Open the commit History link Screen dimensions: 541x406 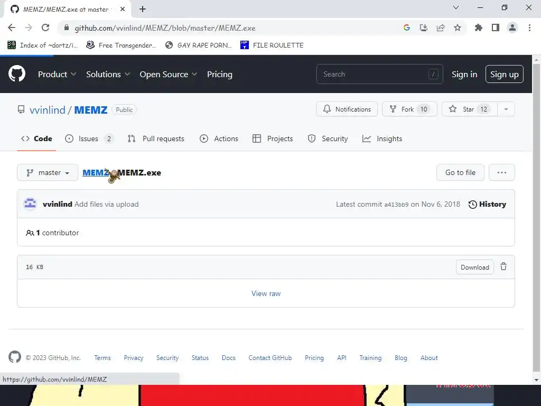[x=487, y=204]
